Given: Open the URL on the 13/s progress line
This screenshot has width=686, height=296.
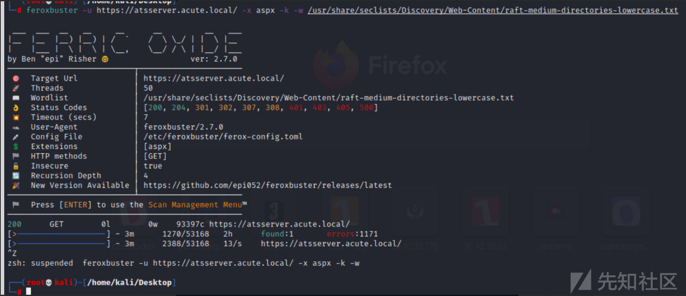Looking at the screenshot, I should (331, 244).
